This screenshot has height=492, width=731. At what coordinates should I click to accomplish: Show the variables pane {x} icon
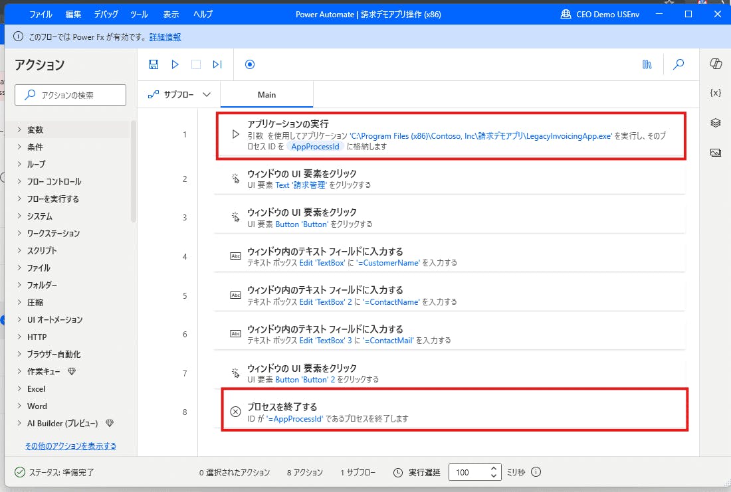click(716, 93)
